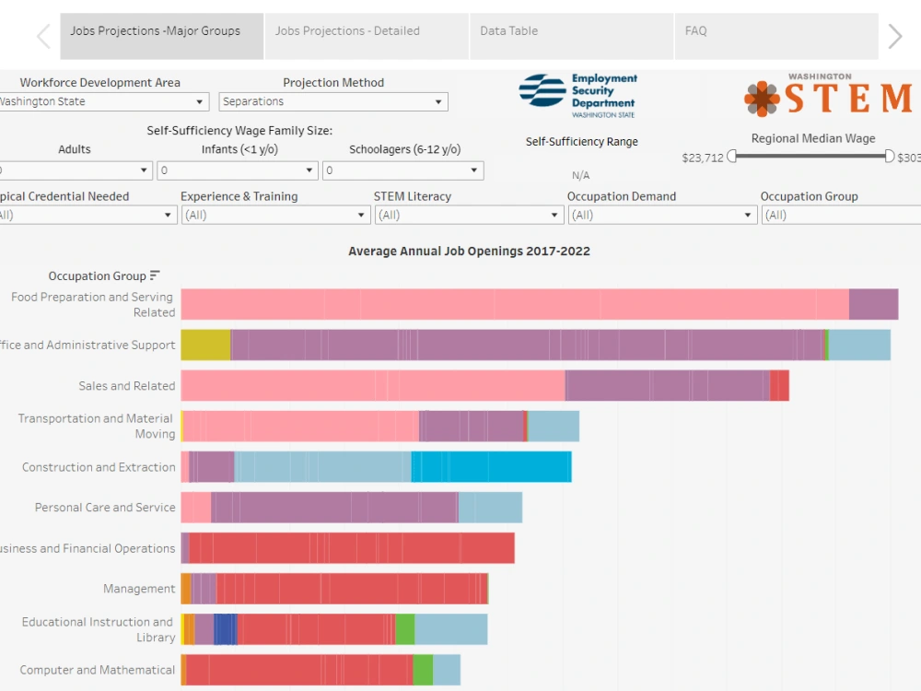
Task: Click Educational Instruction and Library label
Action: coord(99,629)
